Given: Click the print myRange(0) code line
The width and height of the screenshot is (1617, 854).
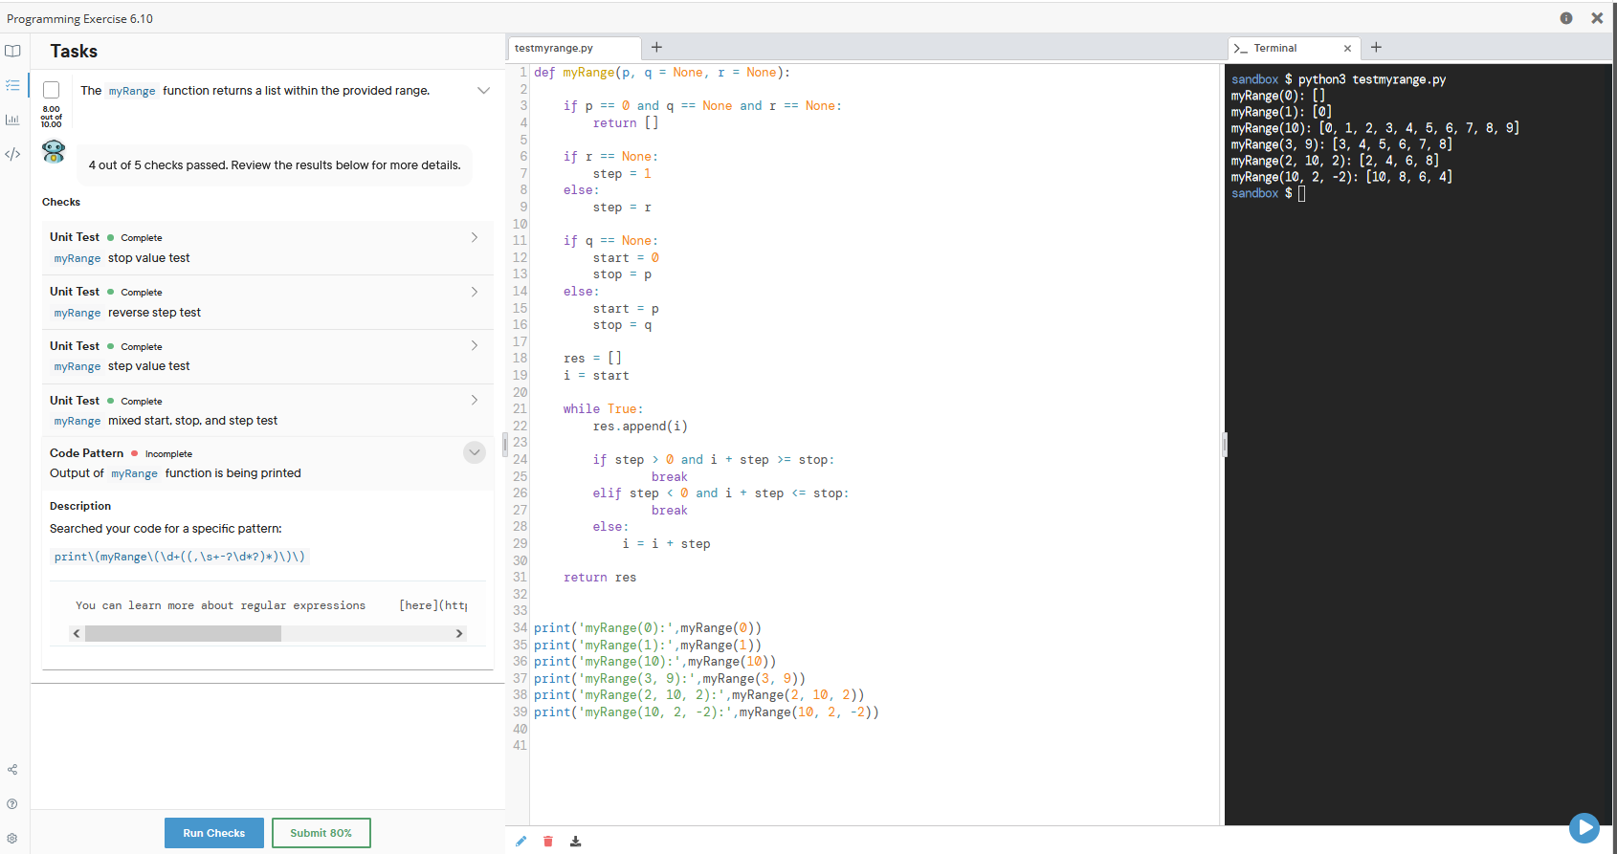Looking at the screenshot, I should pyautogui.click(x=648, y=628).
